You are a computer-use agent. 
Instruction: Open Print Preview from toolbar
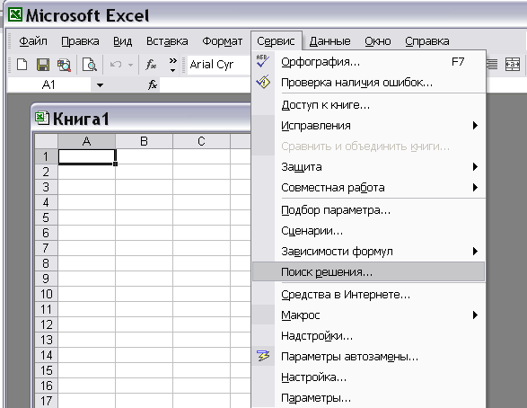(x=90, y=64)
